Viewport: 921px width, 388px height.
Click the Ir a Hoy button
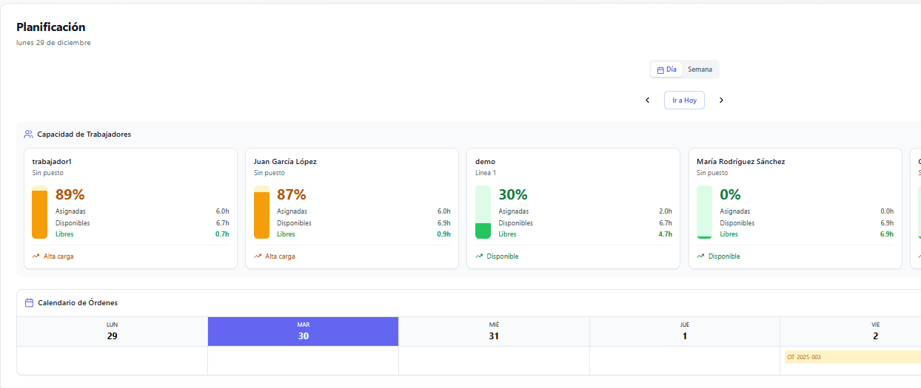(684, 100)
